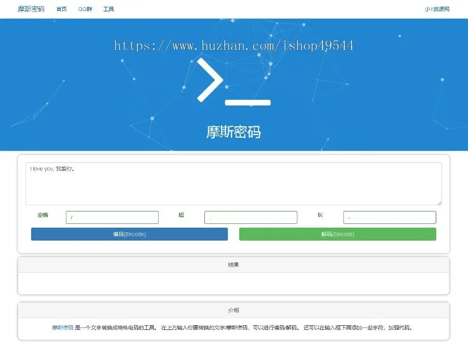Image resolution: width=468 pixels, height=345 pixels.
Task: Click the empty result output area
Action: 233,283
